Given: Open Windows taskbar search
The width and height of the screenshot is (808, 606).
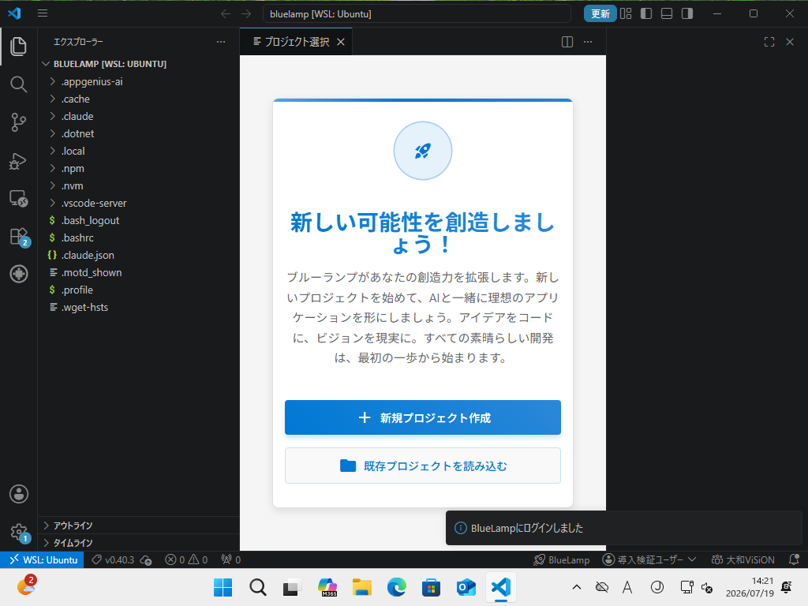Looking at the screenshot, I should [x=258, y=587].
